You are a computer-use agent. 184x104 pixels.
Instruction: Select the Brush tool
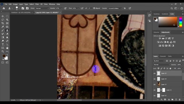(x=3, y=30)
